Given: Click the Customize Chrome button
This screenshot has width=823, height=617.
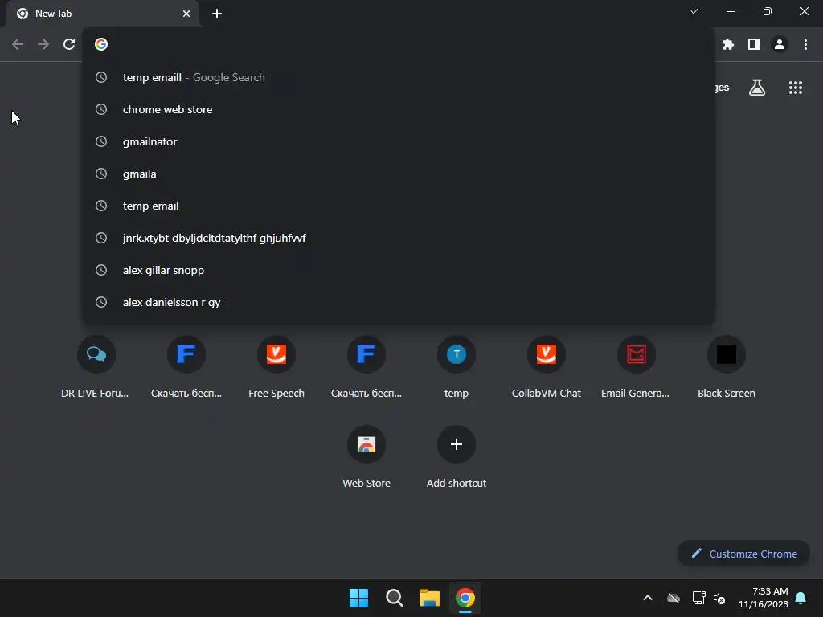Looking at the screenshot, I should [x=743, y=554].
